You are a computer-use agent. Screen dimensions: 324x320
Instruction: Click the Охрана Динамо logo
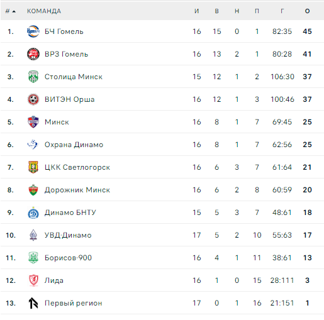(33, 145)
